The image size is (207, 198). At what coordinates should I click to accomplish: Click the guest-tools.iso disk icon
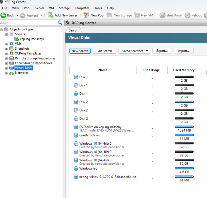(76, 135)
